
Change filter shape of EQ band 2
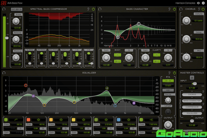click(x=61, y=120)
